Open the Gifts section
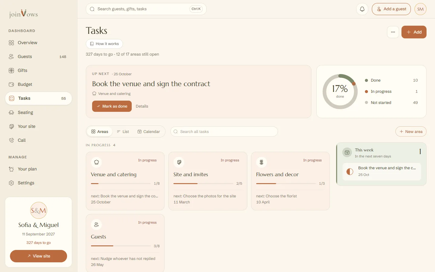Viewport: 435px width, 272px height. coord(38,70)
